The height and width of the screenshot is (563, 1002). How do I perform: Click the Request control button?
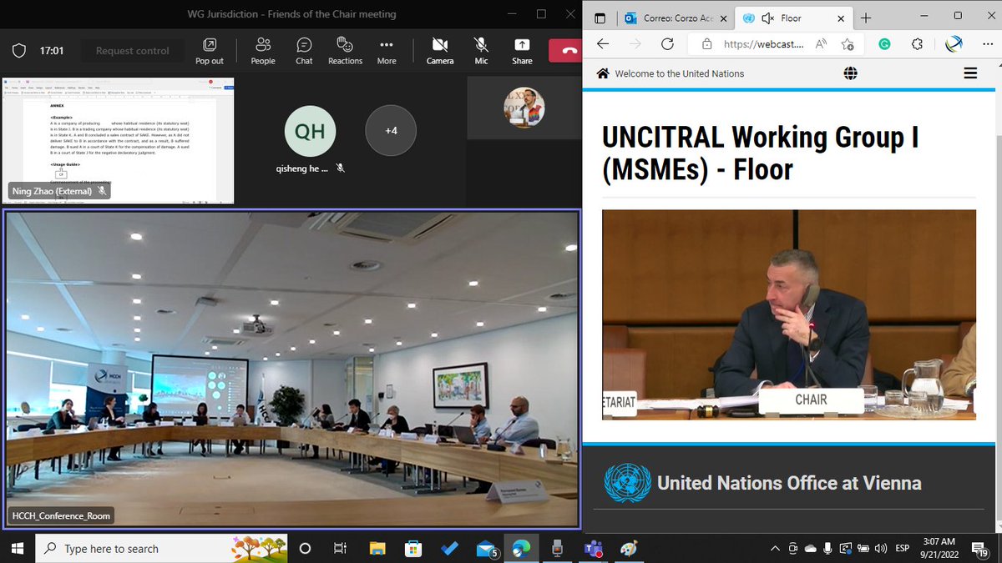pyautogui.click(x=132, y=50)
